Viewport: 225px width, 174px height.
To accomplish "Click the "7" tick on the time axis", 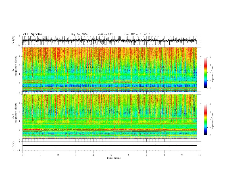I will pos(147,155).
